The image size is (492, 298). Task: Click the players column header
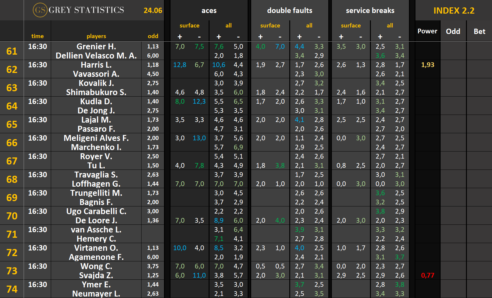96,36
